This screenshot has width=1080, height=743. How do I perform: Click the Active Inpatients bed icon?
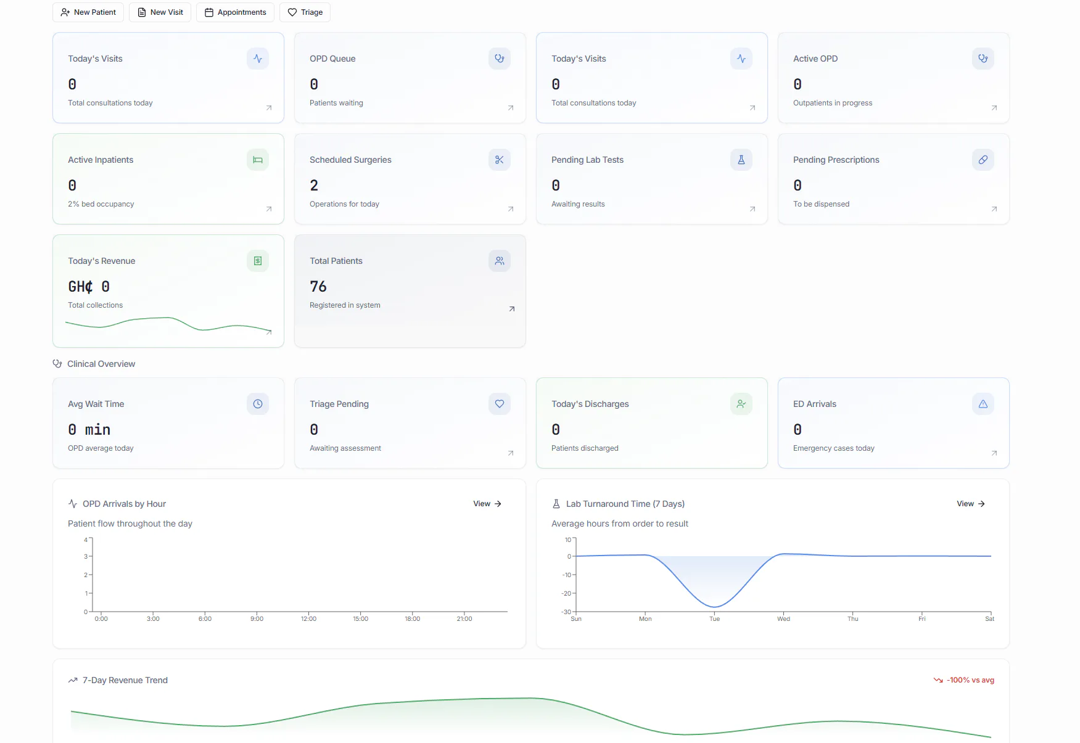pyautogui.click(x=258, y=160)
